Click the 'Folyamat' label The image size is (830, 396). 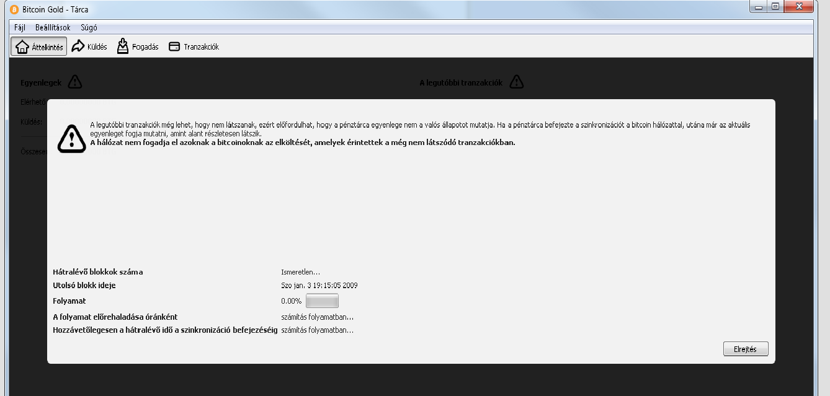(69, 301)
